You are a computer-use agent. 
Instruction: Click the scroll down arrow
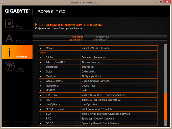pyautogui.click(x=166, y=122)
